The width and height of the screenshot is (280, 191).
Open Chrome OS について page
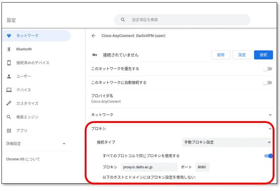(x=23, y=159)
